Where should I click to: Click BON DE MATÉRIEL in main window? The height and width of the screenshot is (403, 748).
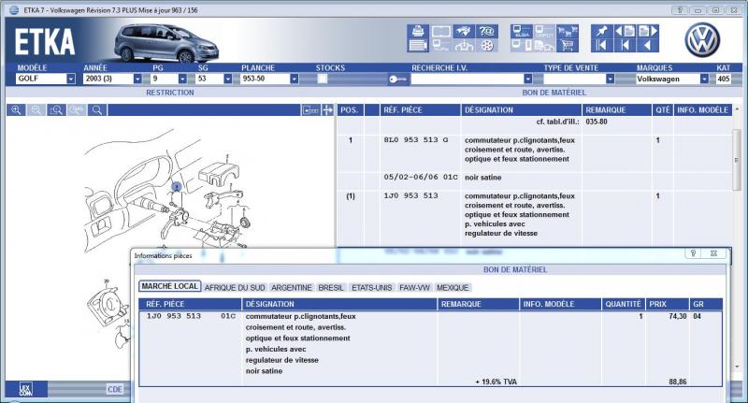(554, 93)
